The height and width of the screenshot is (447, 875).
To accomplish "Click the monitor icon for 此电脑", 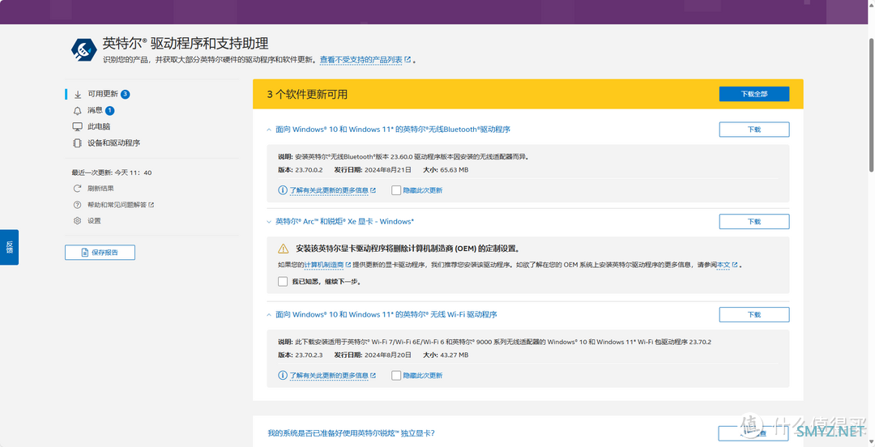I will 78,126.
